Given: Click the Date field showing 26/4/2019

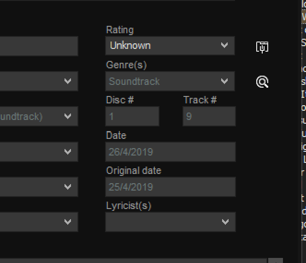Looking at the screenshot, I should 170,152.
